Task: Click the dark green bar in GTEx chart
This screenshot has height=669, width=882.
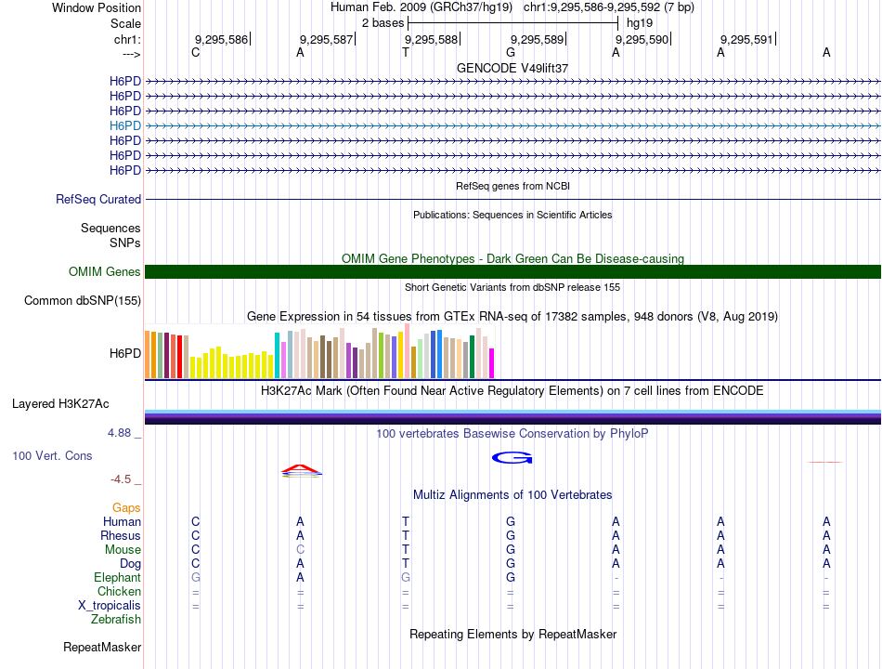Action: 472,357
